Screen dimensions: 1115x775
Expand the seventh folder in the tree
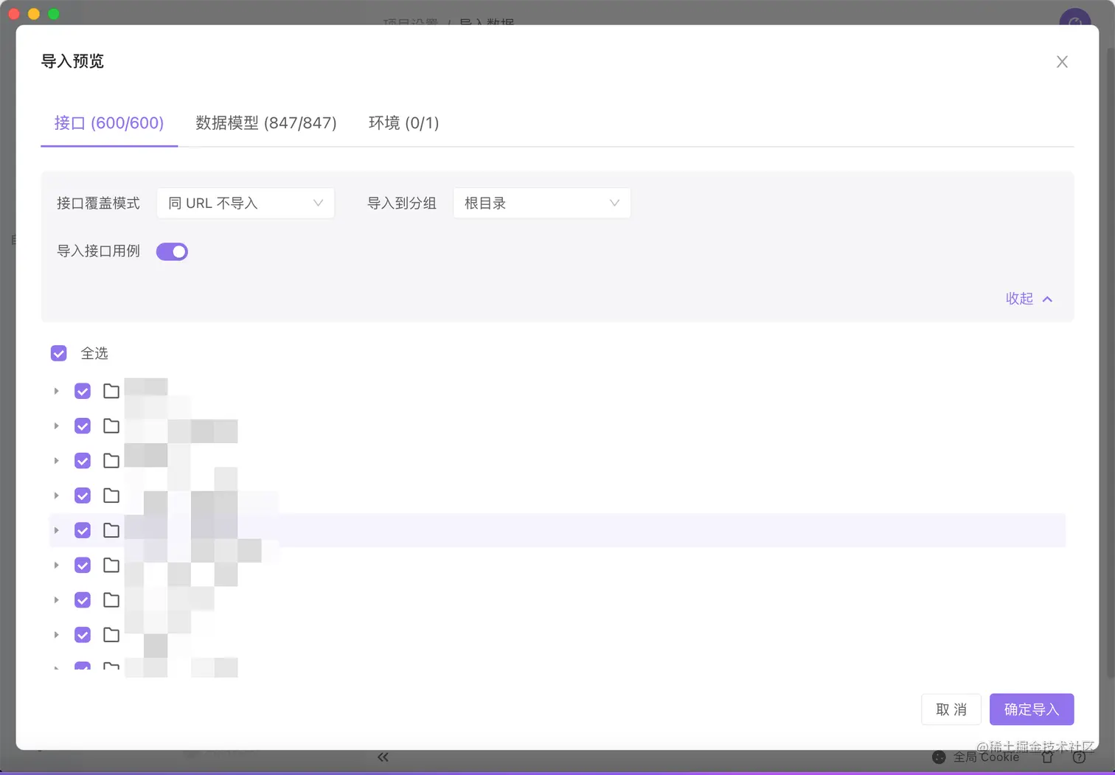click(56, 600)
